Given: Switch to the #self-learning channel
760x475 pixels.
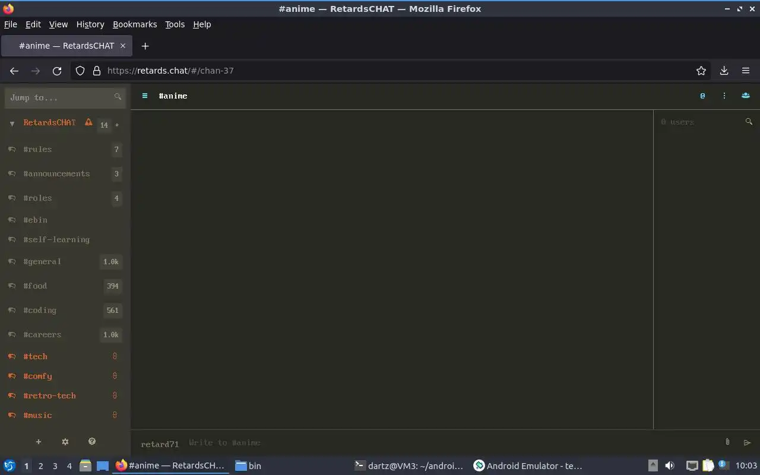Looking at the screenshot, I should (x=65, y=239).
